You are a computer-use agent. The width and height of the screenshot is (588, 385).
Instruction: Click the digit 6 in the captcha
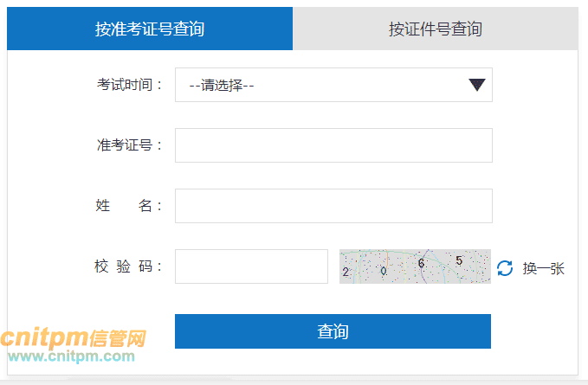421,262
